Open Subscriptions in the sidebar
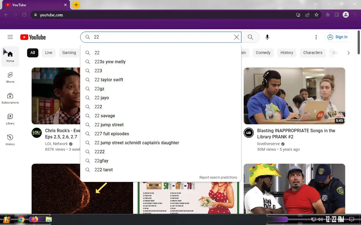This screenshot has width=361, height=225. [10, 98]
